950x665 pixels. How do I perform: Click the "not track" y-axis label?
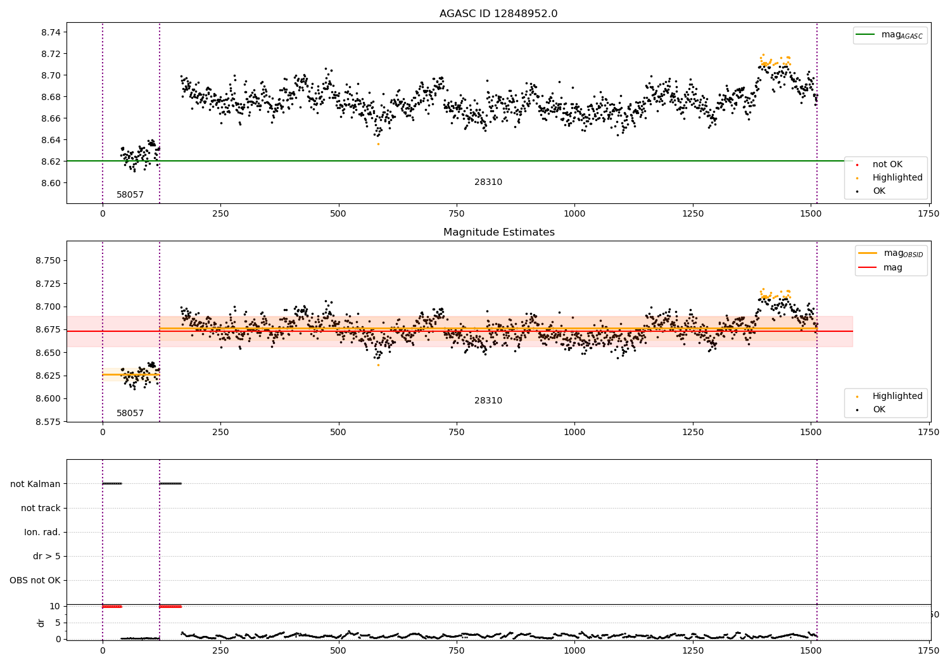pos(41,508)
